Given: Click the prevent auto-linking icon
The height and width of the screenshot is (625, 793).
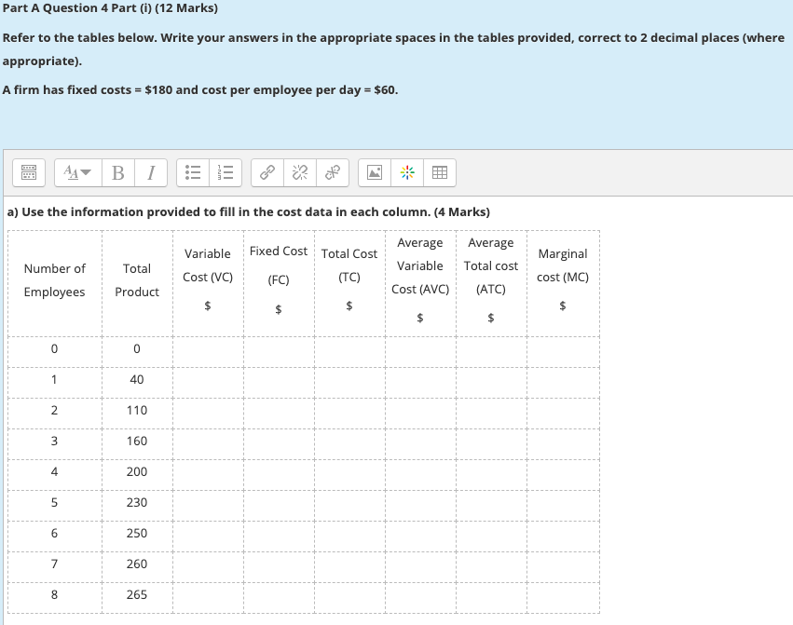Looking at the screenshot, I should [x=333, y=173].
